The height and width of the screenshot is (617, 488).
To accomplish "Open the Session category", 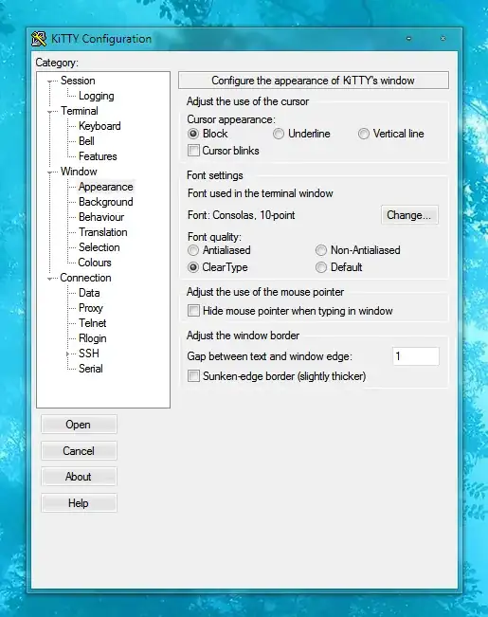I will click(78, 81).
